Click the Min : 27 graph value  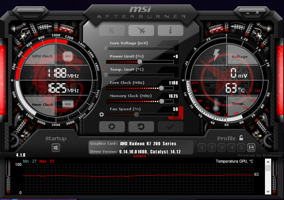point(30,161)
